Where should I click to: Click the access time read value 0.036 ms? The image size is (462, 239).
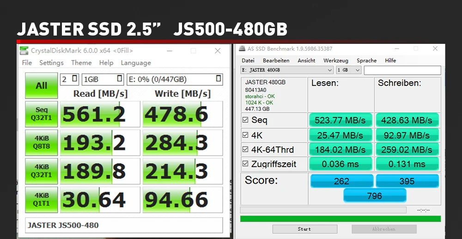point(340,164)
